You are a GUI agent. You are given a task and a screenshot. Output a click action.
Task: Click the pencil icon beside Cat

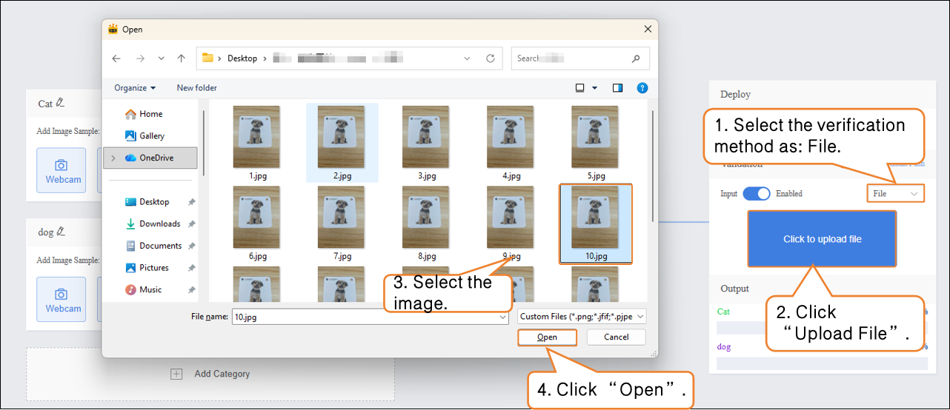pos(60,103)
